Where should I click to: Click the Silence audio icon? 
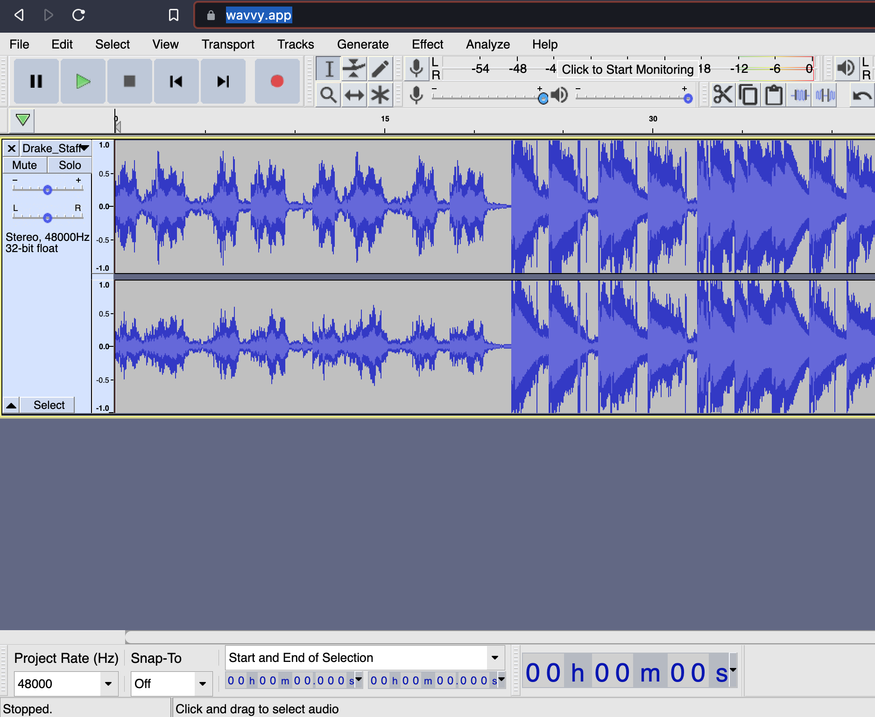[825, 95]
